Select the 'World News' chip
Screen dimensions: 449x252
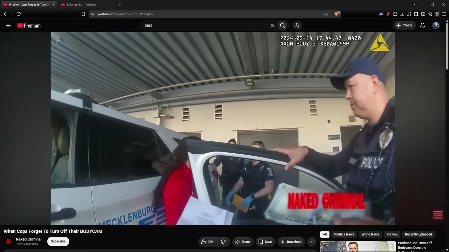(x=370, y=234)
